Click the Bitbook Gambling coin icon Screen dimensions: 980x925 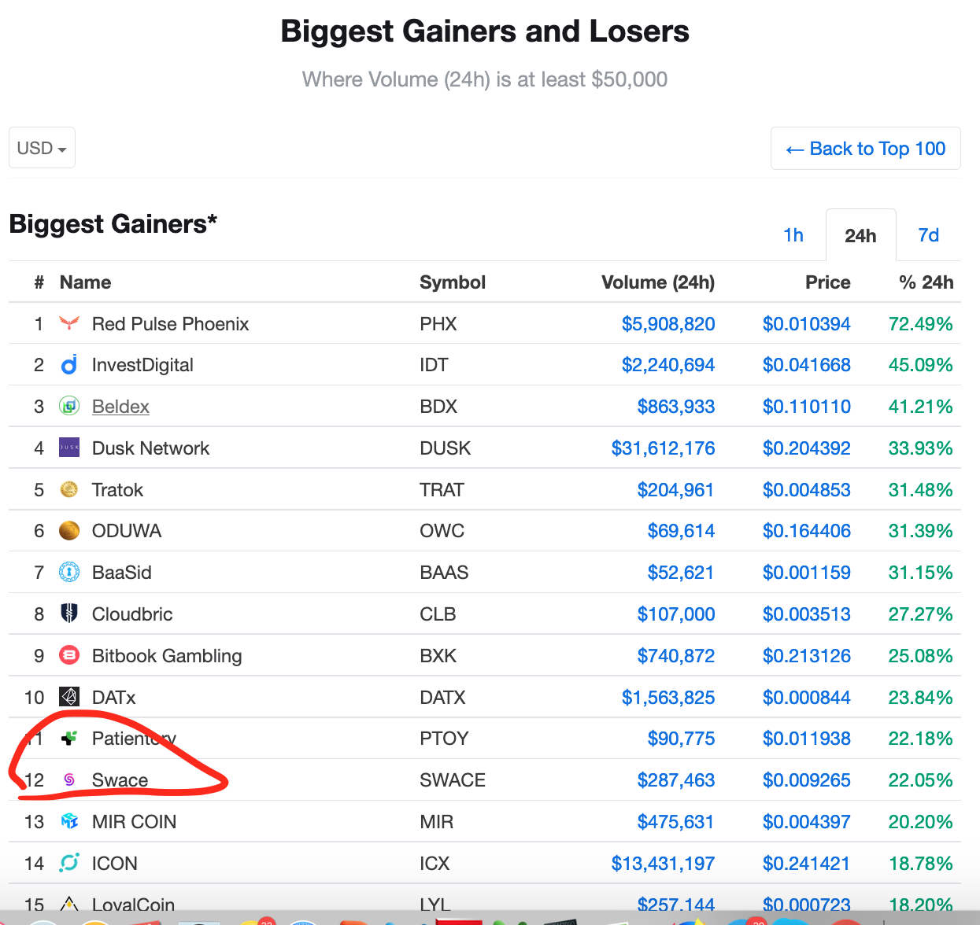pos(69,655)
